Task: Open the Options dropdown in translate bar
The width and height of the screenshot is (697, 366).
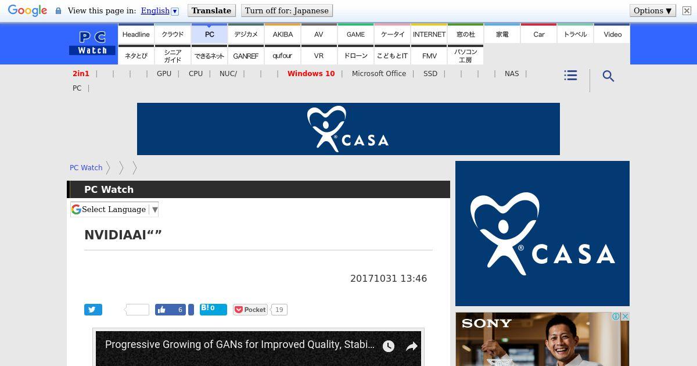Action: click(x=653, y=10)
